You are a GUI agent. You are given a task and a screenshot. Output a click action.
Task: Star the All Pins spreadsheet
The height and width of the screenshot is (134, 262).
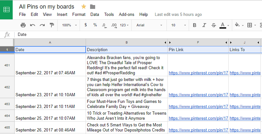pyautogui.click(x=83, y=7)
